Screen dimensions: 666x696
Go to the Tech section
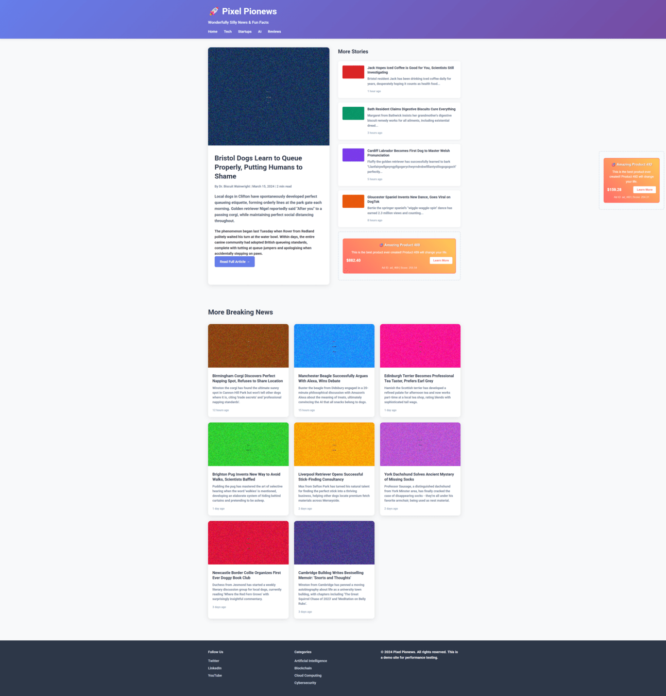pos(228,31)
